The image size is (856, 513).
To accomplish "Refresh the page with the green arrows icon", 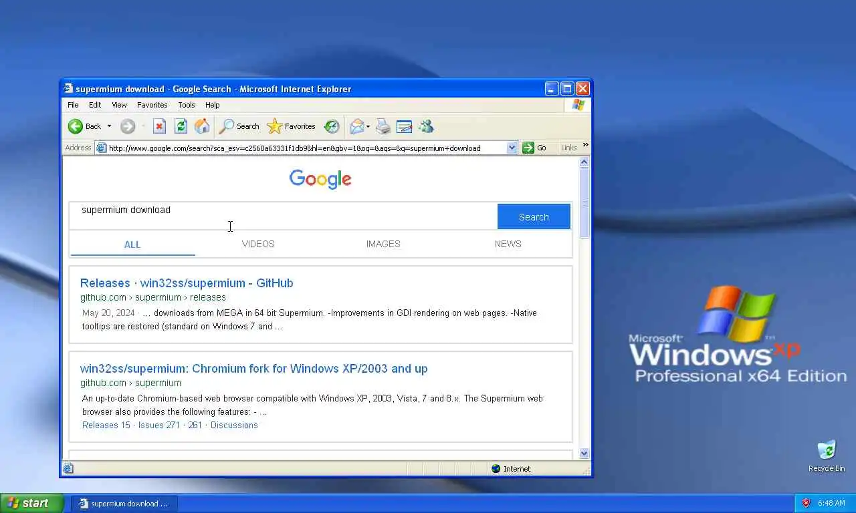I will [181, 126].
